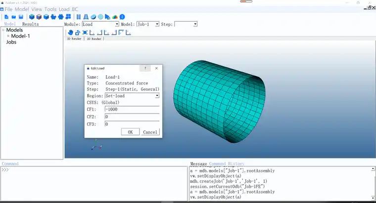Expand the Model-1 tree node
Viewport: 376px width, 203px height.
pyautogui.click(x=8, y=36)
